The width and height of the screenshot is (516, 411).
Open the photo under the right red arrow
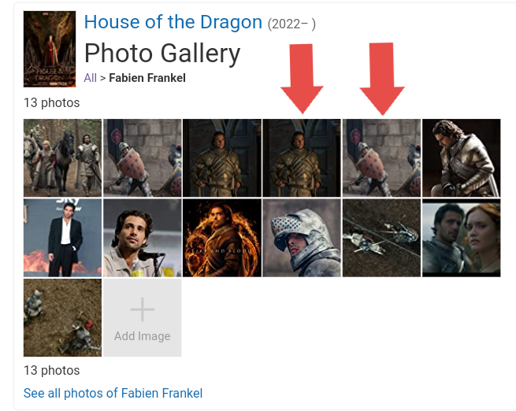tap(381, 157)
